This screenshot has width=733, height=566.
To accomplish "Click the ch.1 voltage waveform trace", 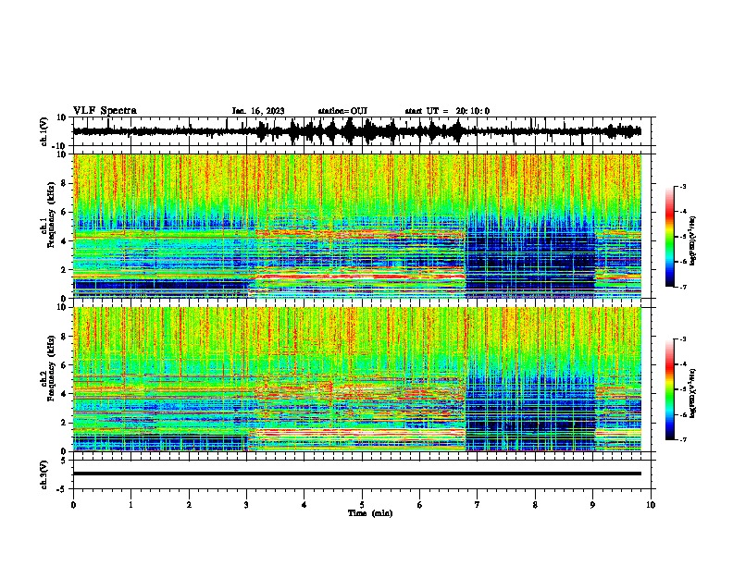I will click(x=356, y=131).
